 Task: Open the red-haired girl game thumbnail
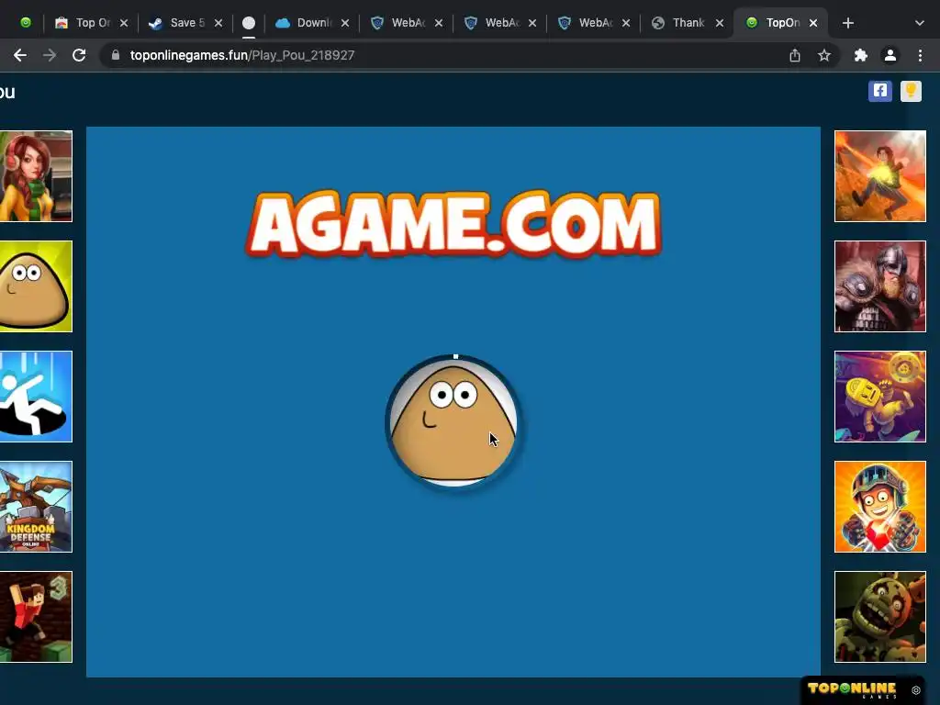[x=36, y=176]
